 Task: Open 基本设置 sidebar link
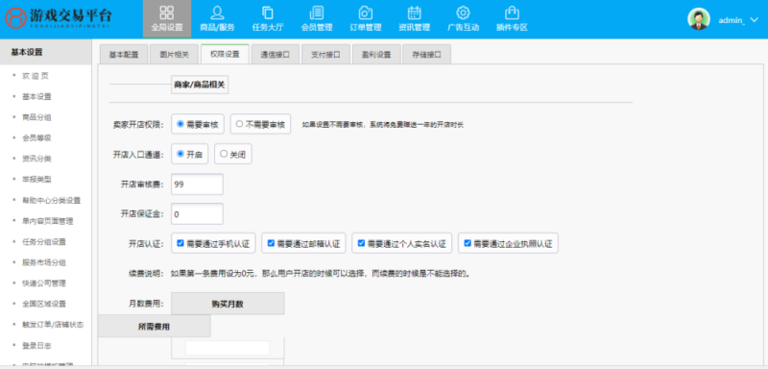tap(36, 96)
